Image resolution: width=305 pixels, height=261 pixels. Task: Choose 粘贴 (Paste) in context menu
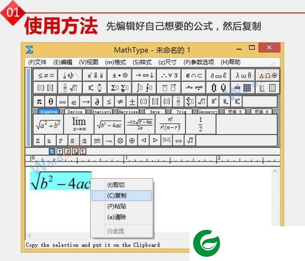[122, 206]
